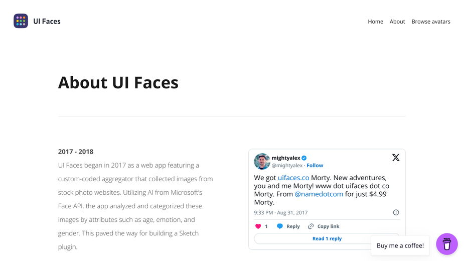Navigate to Browse avatars

[431, 22]
